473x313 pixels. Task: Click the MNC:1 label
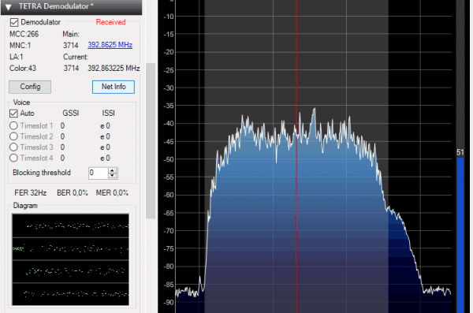pyautogui.click(x=20, y=46)
